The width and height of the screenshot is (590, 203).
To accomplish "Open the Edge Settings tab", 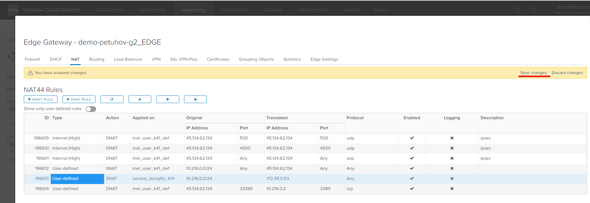I will [324, 59].
